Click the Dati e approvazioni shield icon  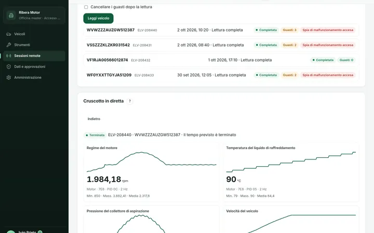(x=9, y=67)
